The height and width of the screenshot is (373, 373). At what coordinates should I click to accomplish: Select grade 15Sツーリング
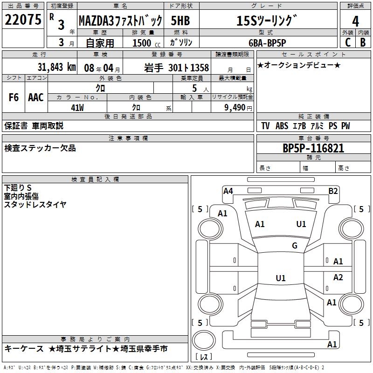267,21
